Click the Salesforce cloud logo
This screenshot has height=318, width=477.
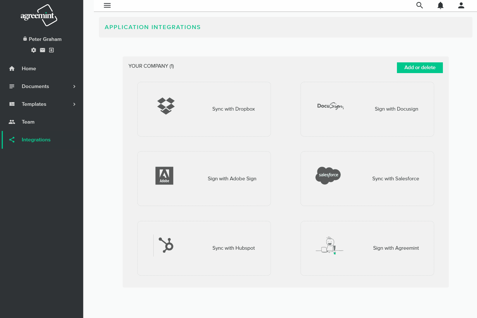(x=328, y=176)
